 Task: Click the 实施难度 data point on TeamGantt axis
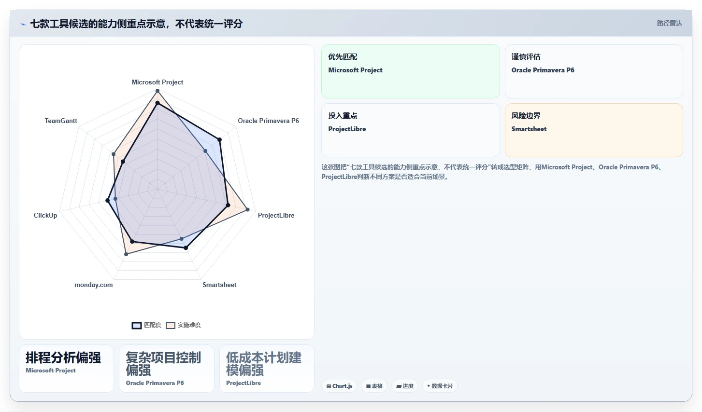[x=114, y=154]
